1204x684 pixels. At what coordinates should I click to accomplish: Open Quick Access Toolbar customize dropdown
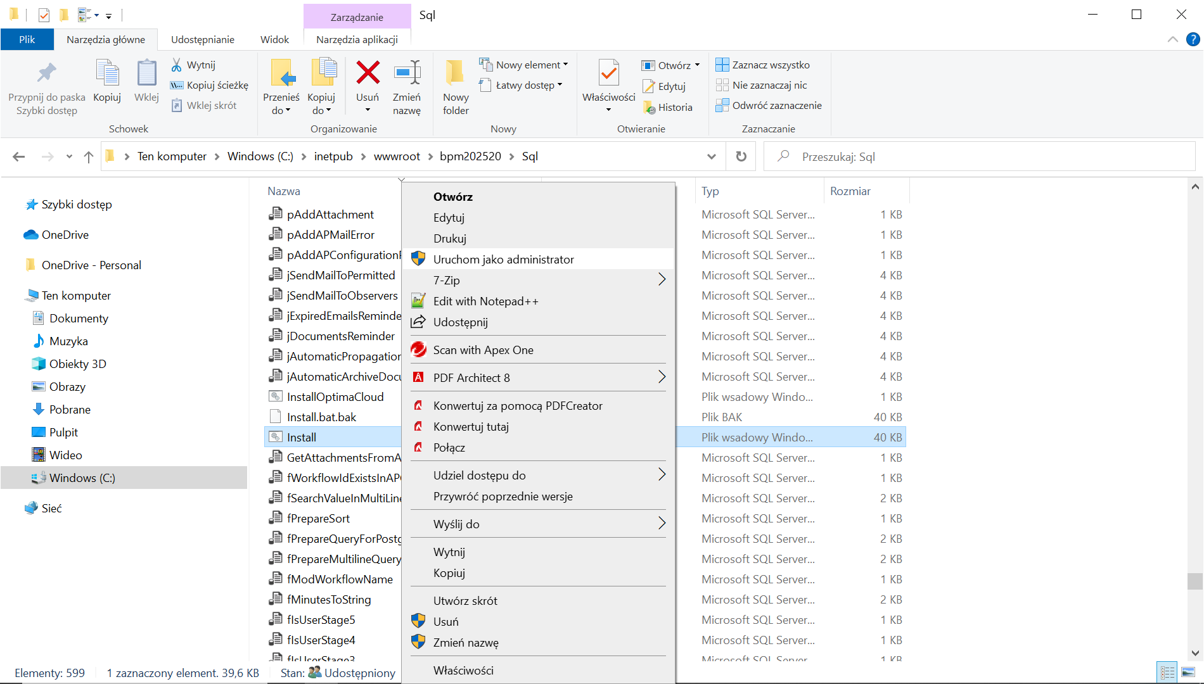click(108, 15)
